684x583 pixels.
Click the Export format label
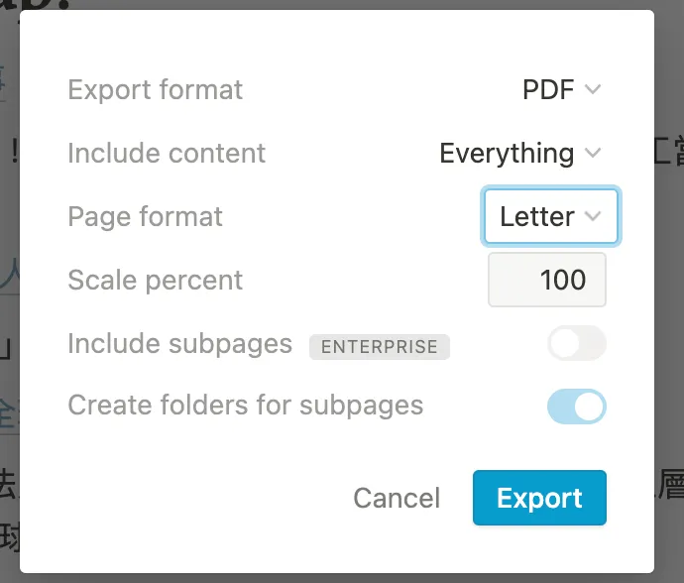156,90
